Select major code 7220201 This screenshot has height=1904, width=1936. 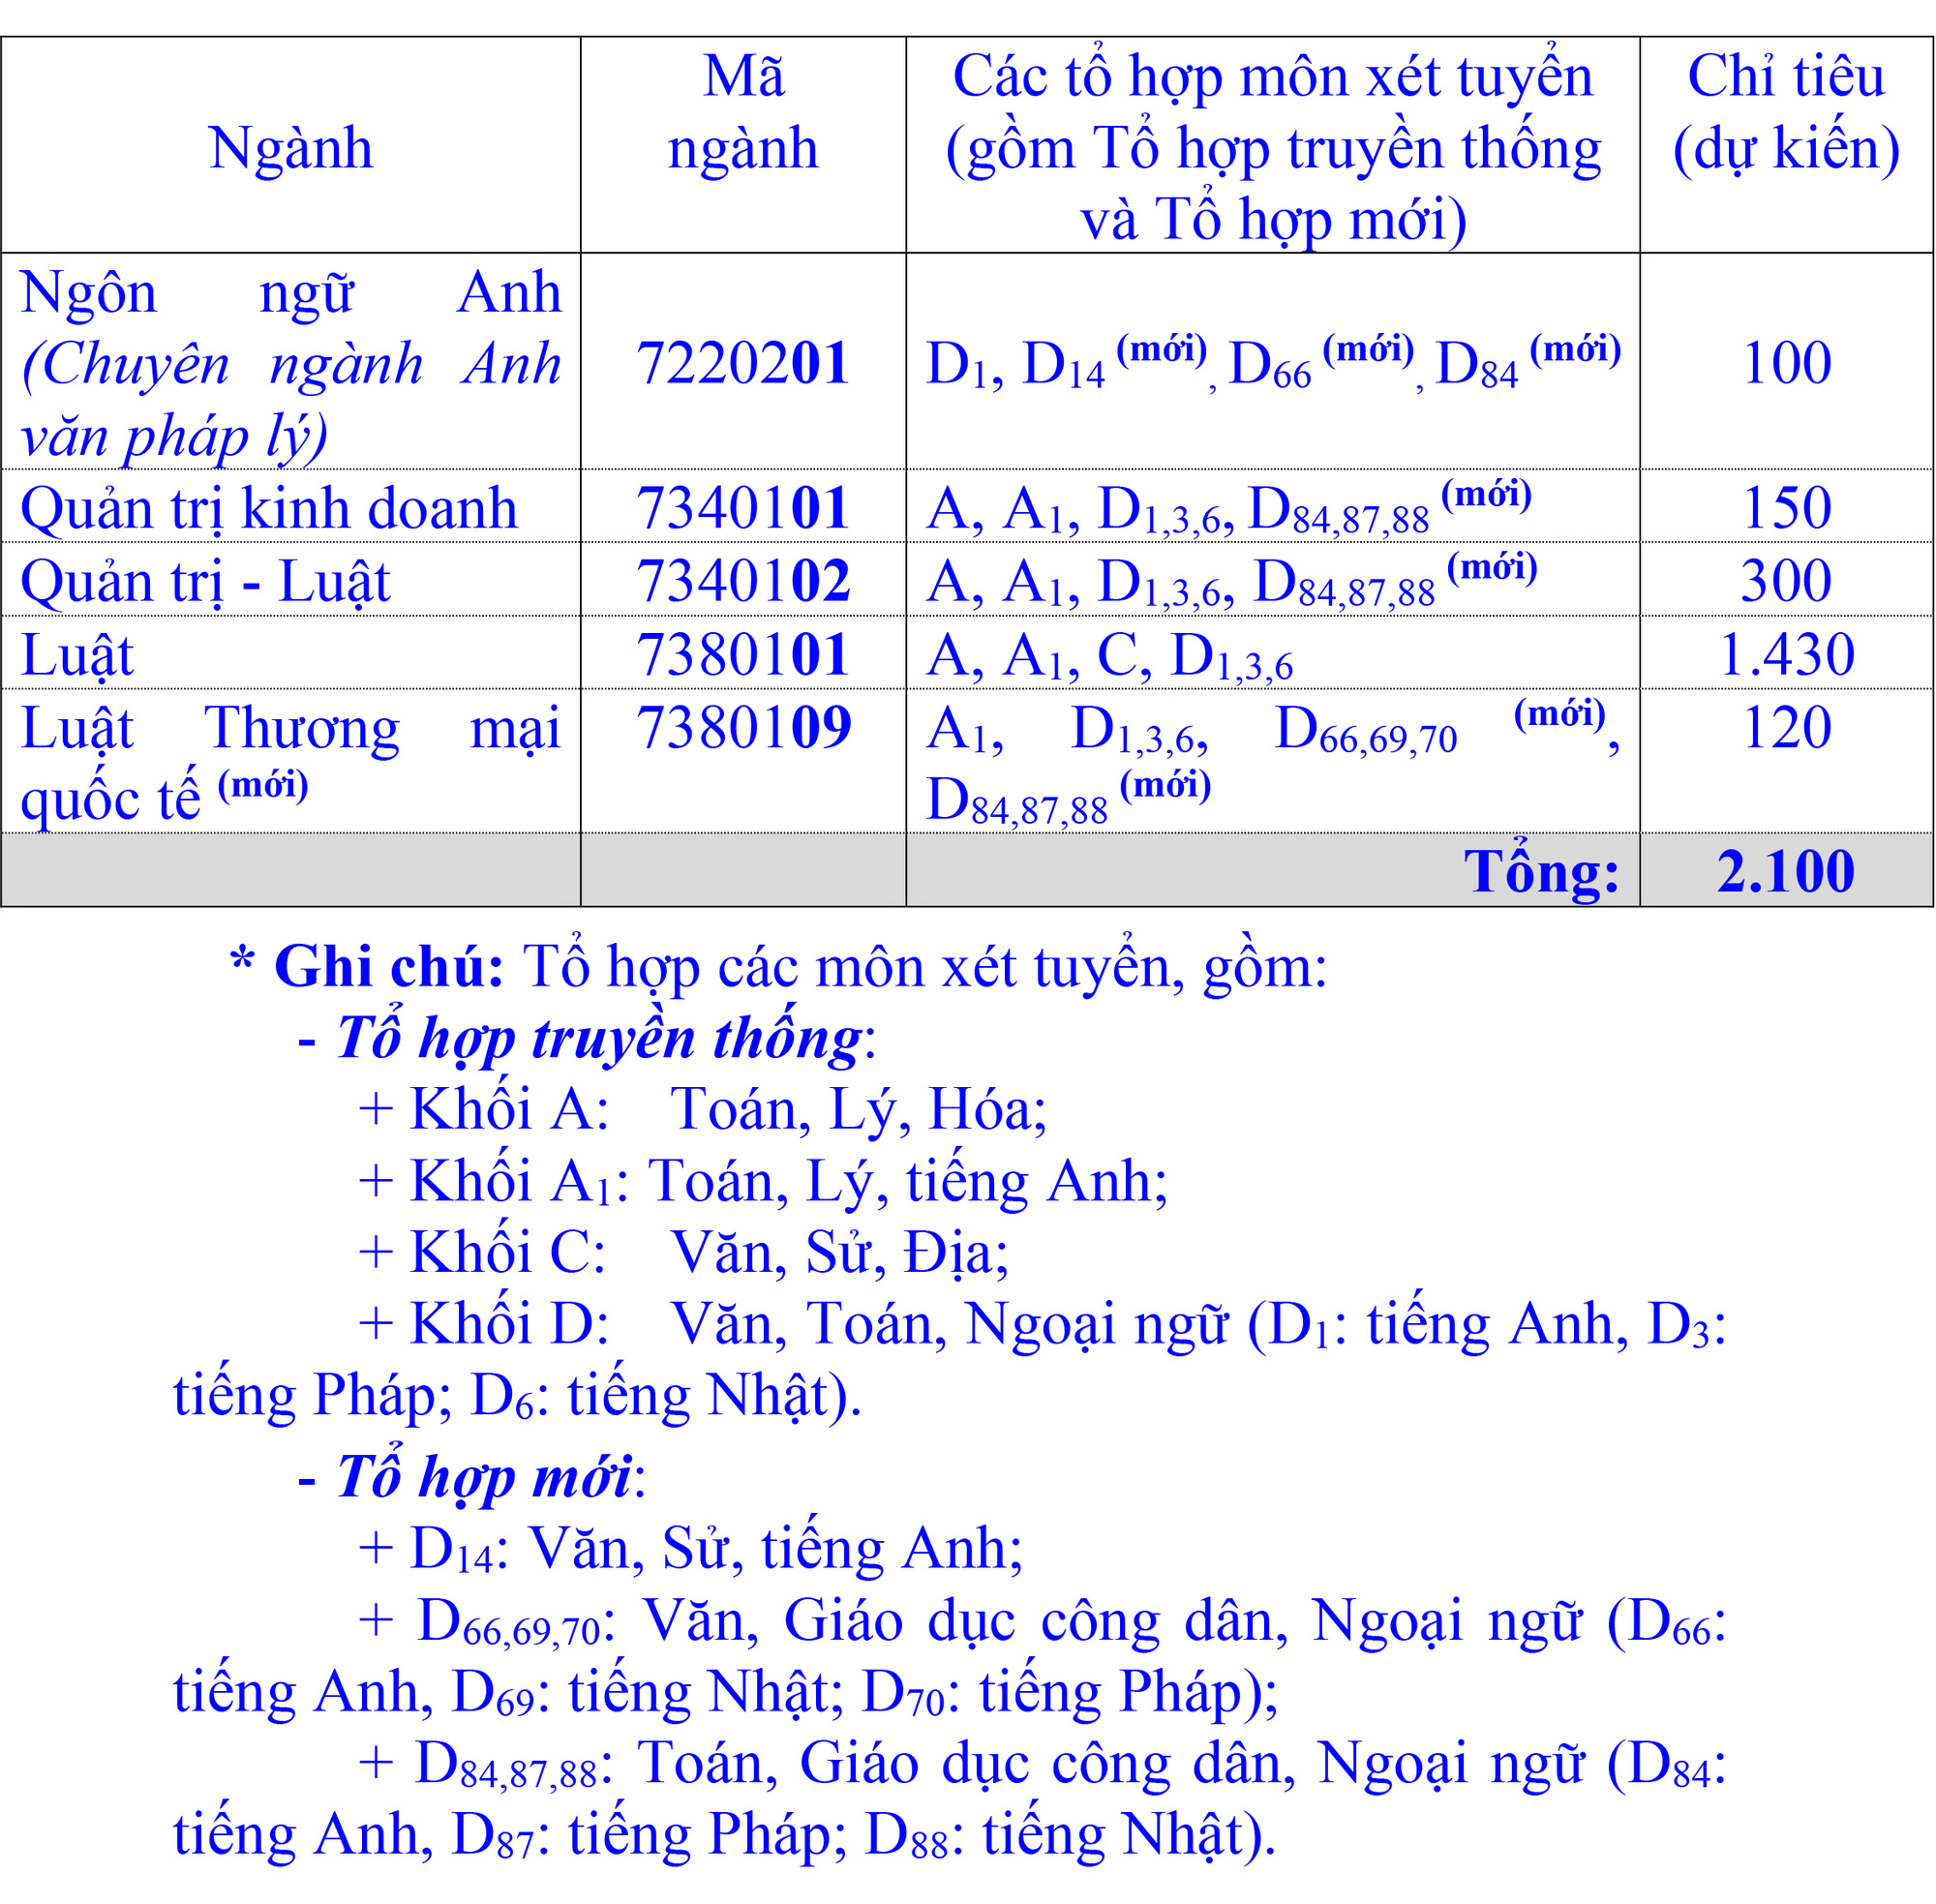tap(743, 363)
